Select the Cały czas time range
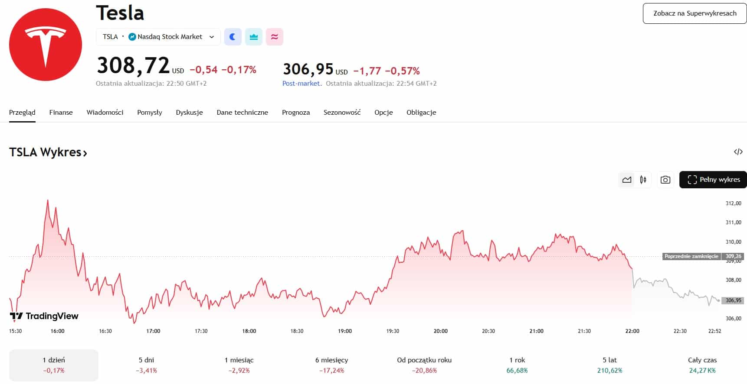Image resolution: width=747 pixels, height=384 pixels. click(702, 365)
